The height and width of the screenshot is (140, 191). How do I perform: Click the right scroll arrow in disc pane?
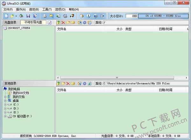(x=186, y=78)
